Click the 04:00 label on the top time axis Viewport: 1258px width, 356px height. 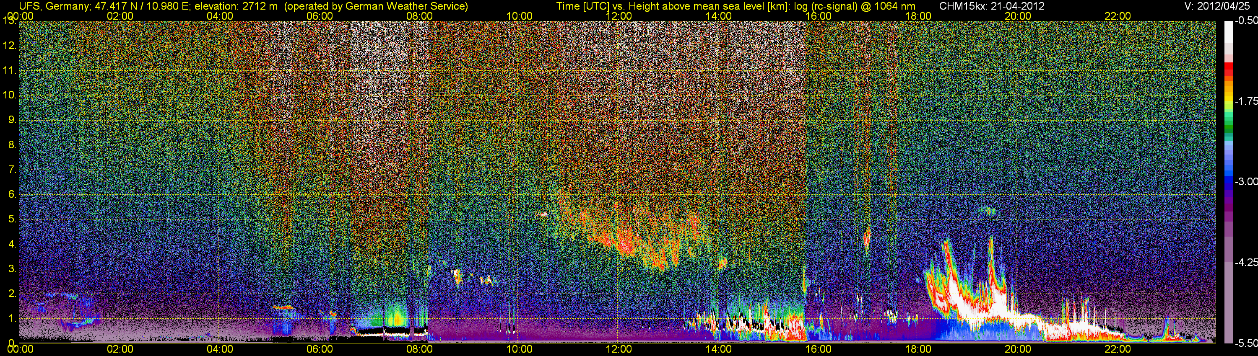click(220, 16)
